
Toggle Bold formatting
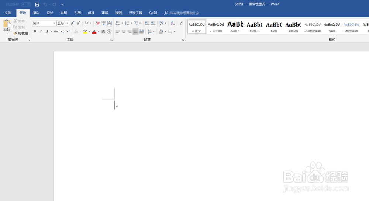coord(35,31)
